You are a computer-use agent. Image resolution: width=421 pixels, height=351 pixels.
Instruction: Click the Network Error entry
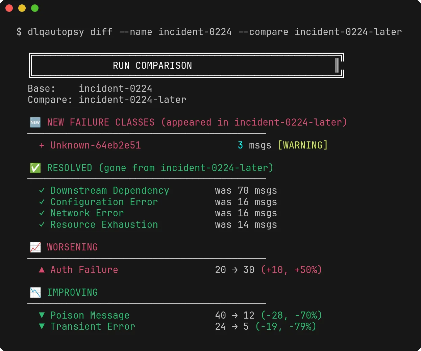click(87, 213)
